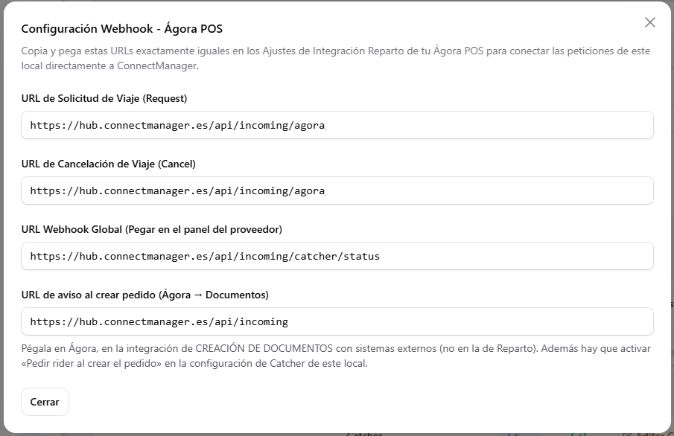Click the 'URL de aviso al crear pedido' label
The image size is (674, 436).
click(x=145, y=295)
